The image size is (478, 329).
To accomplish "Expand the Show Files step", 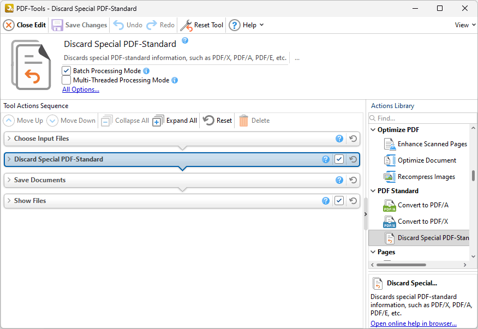I will [x=9, y=201].
